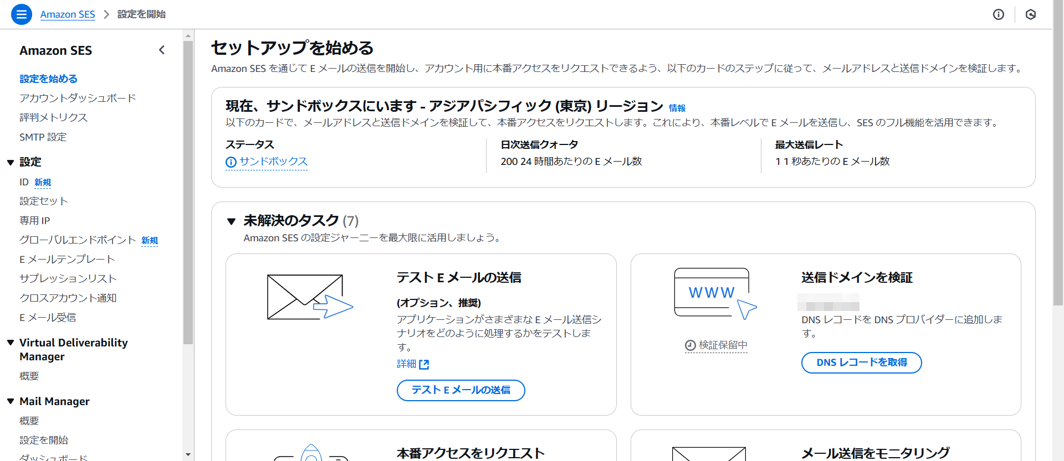Click the DNS レコードを取得 button
The width and height of the screenshot is (1064, 461).
tap(861, 362)
